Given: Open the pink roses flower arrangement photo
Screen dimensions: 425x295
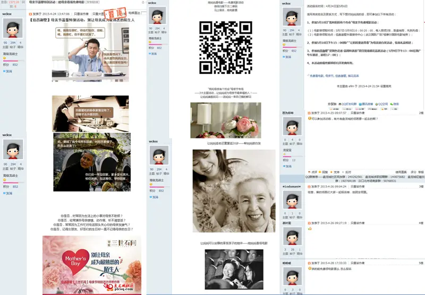Looking at the screenshot, I should point(226,120).
